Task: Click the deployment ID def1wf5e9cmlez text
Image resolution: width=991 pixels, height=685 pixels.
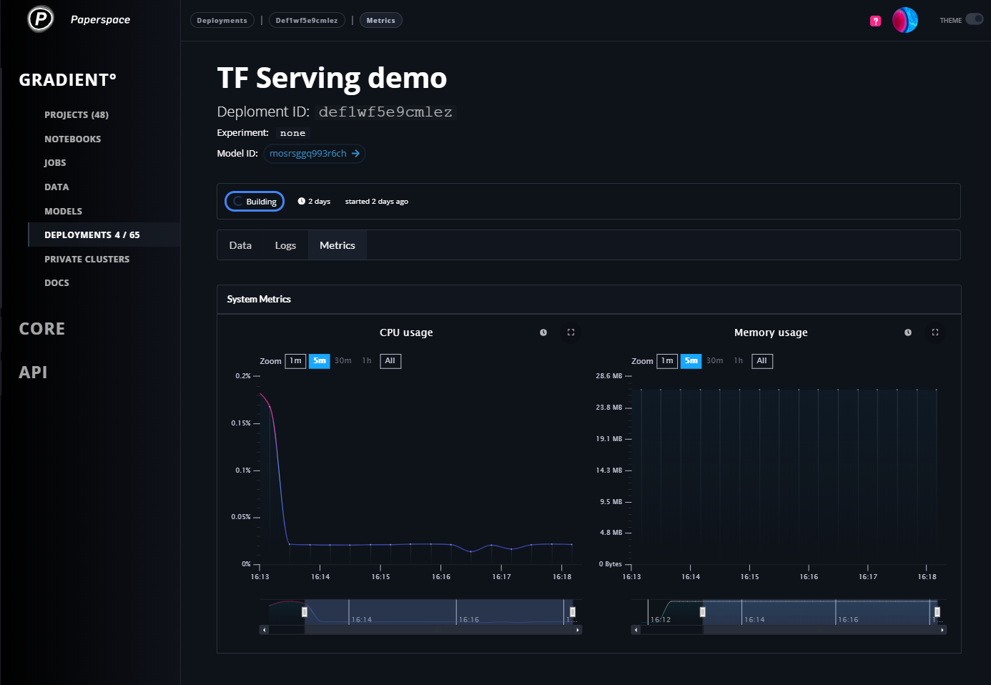Action: coord(385,112)
